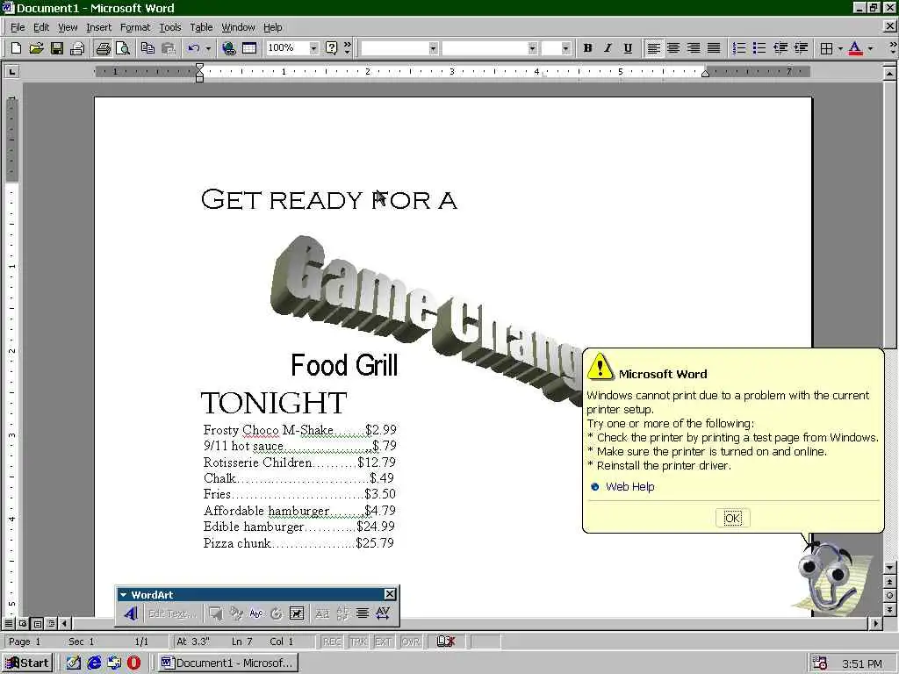Click the Bullets list icon

point(759,48)
